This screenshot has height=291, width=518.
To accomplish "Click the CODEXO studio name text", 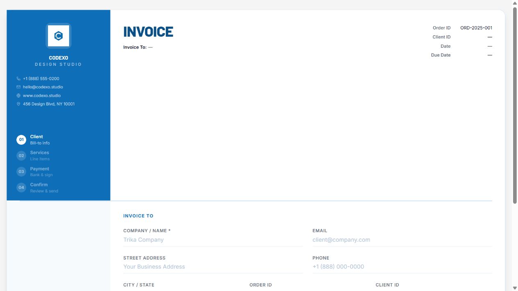I will (x=59, y=58).
